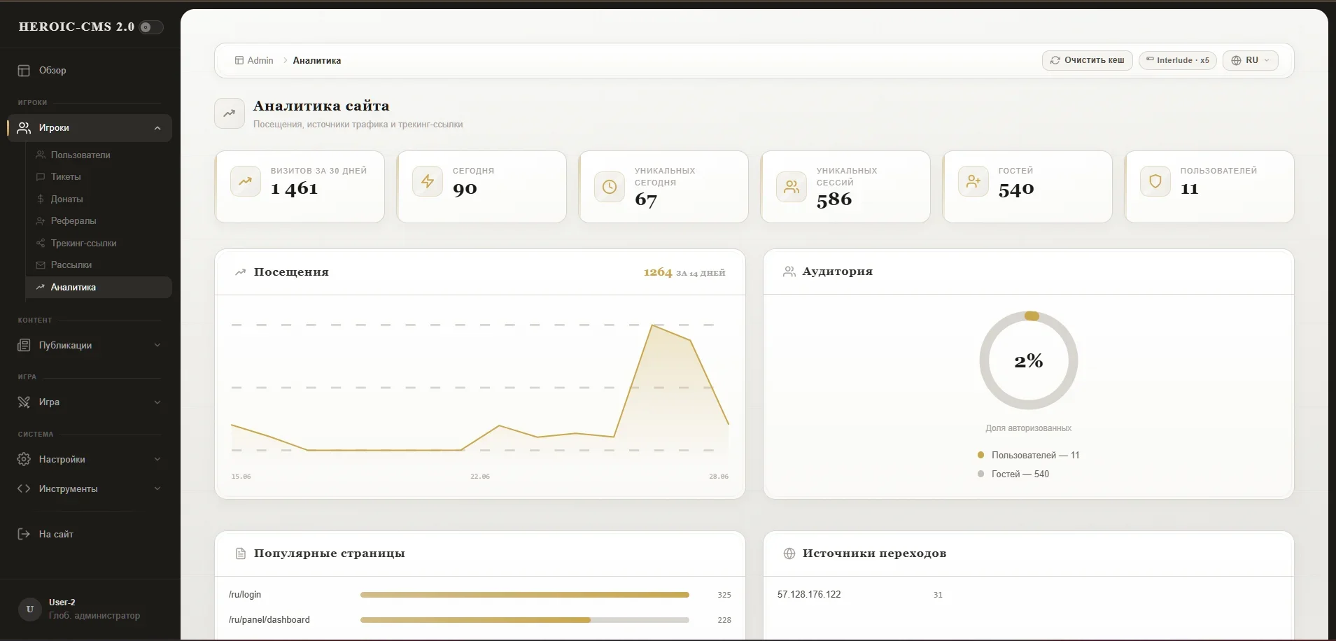
Task: Click the Популярные страницы document icon
Action: click(241, 554)
